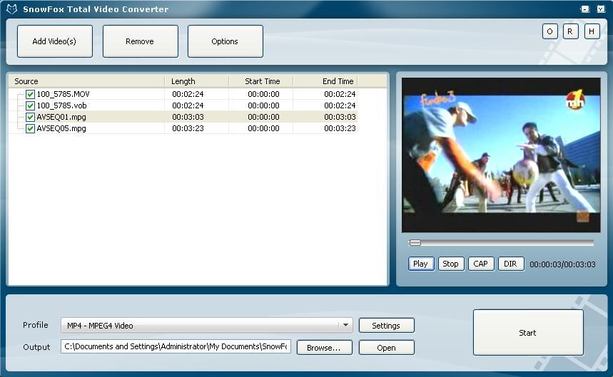Viewport: 613px width, 377px height.
Task: Click AVSEQ05.mpg end time 00:03:23
Action: 340,128
